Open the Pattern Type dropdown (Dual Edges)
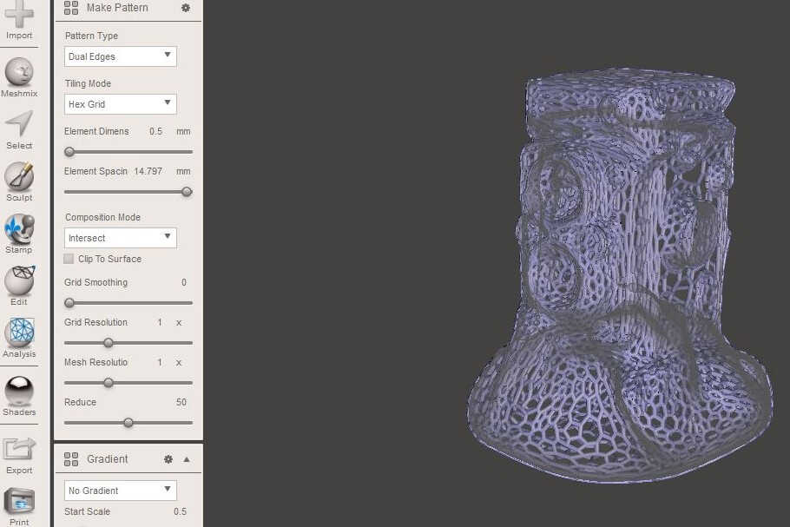Screen dimensions: 790x527 click(x=121, y=56)
